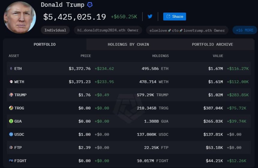Click the TRUMP token icon
This screenshot has height=168, width=258.
pos(11,95)
